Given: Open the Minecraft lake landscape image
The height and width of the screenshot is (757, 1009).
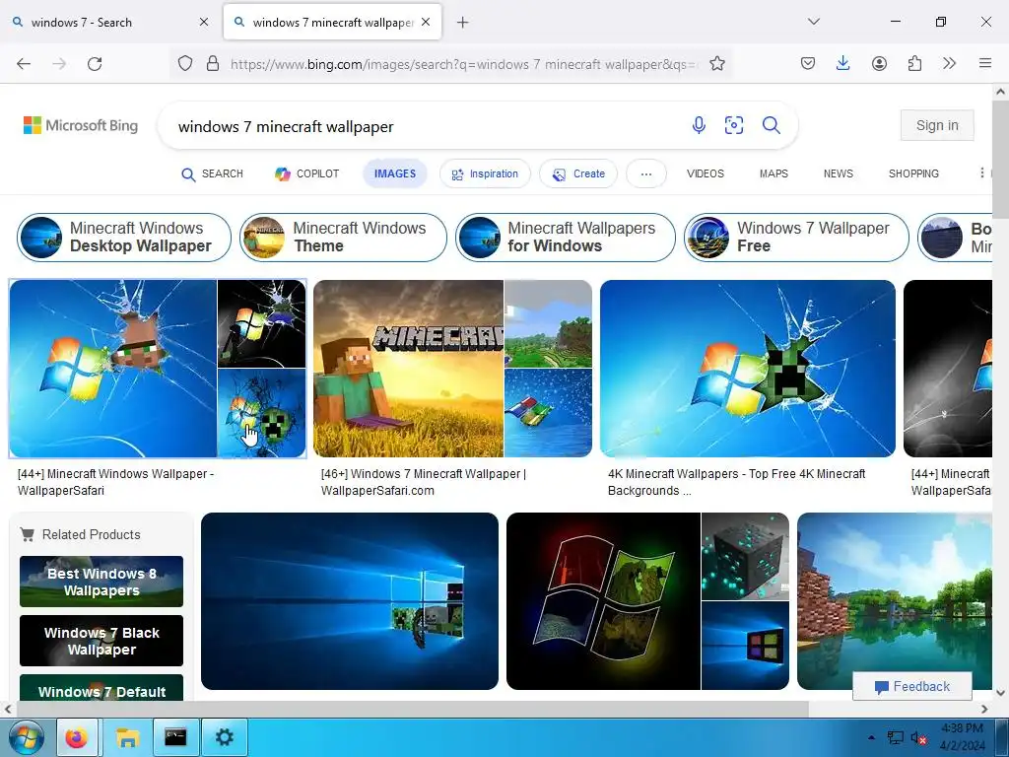Looking at the screenshot, I should click(895, 601).
